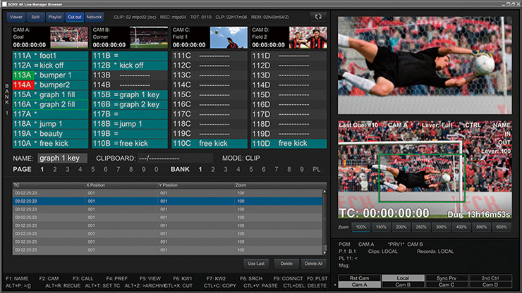Select Cam B in camera selector
The width and height of the screenshot is (522, 293).
pyautogui.click(x=403, y=285)
